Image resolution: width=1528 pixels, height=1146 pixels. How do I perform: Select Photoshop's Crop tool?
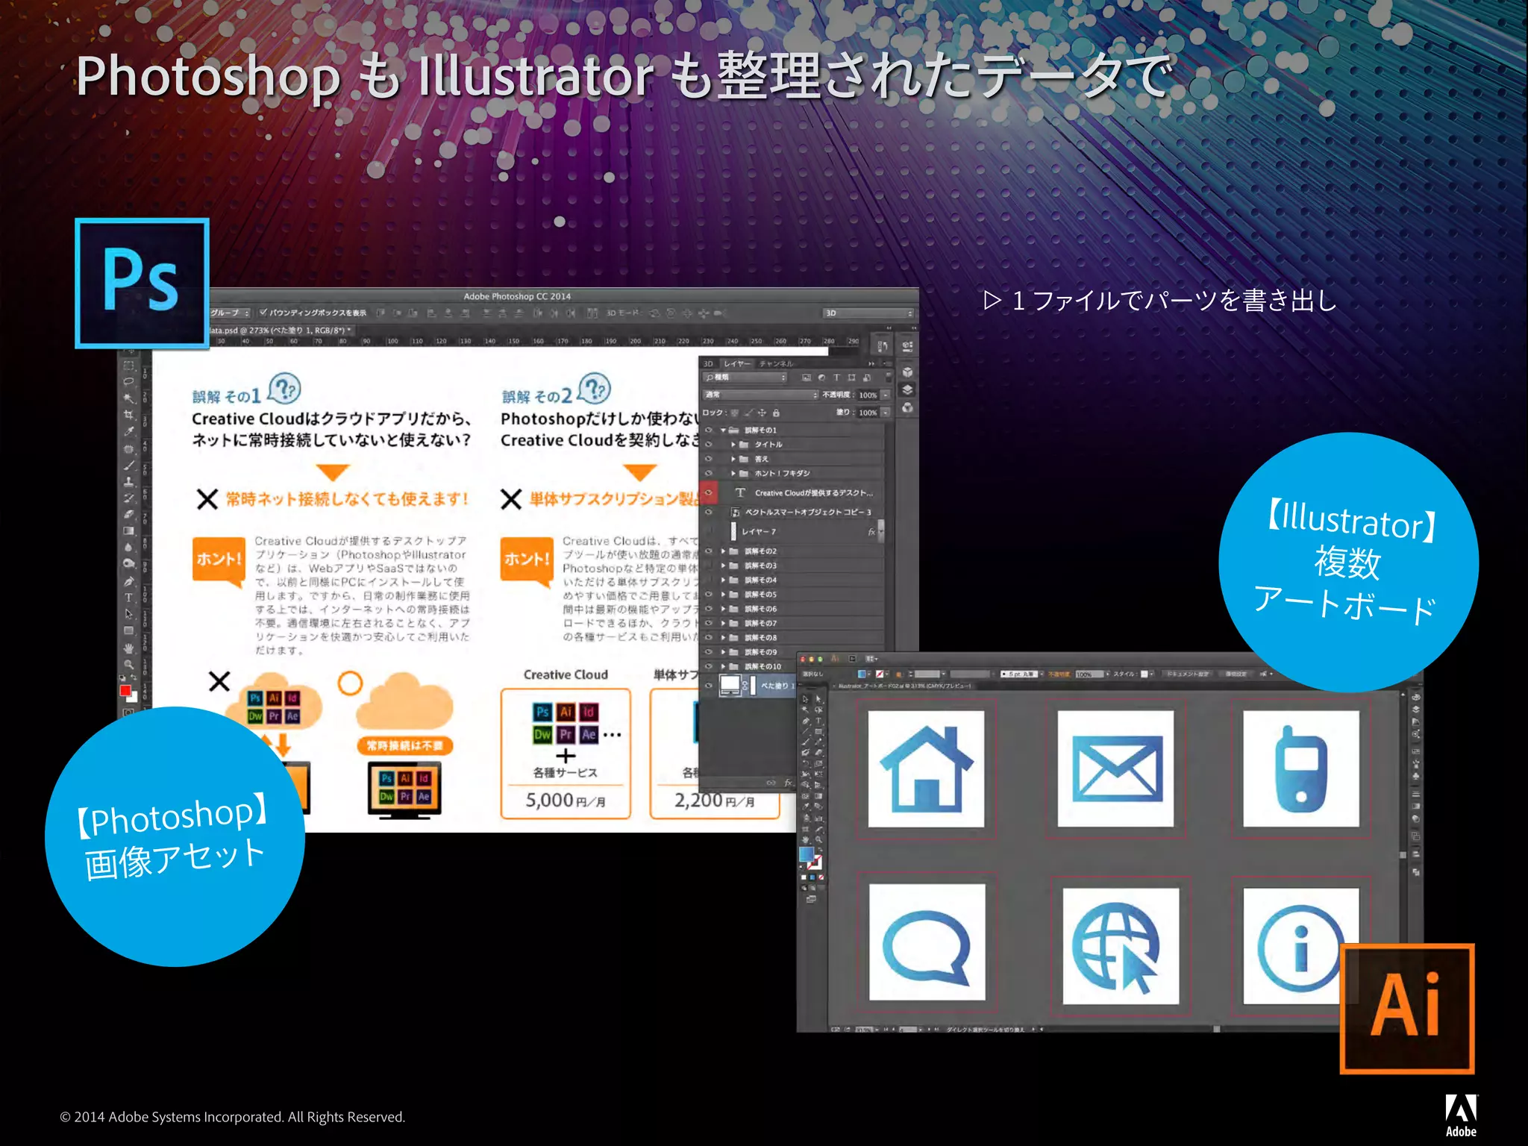coord(128,414)
